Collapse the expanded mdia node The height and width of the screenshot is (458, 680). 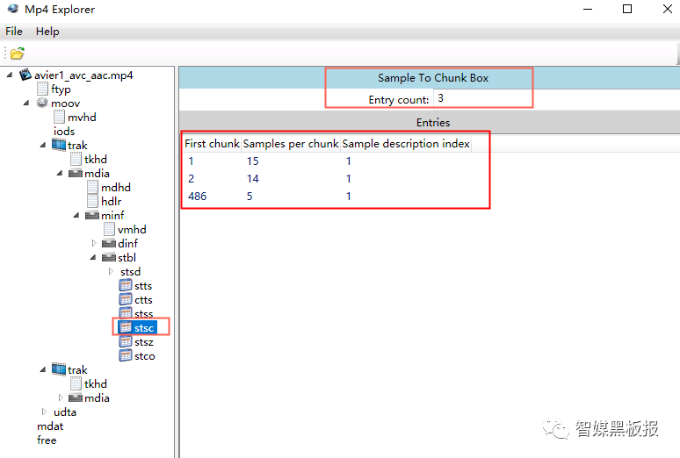click(60, 174)
